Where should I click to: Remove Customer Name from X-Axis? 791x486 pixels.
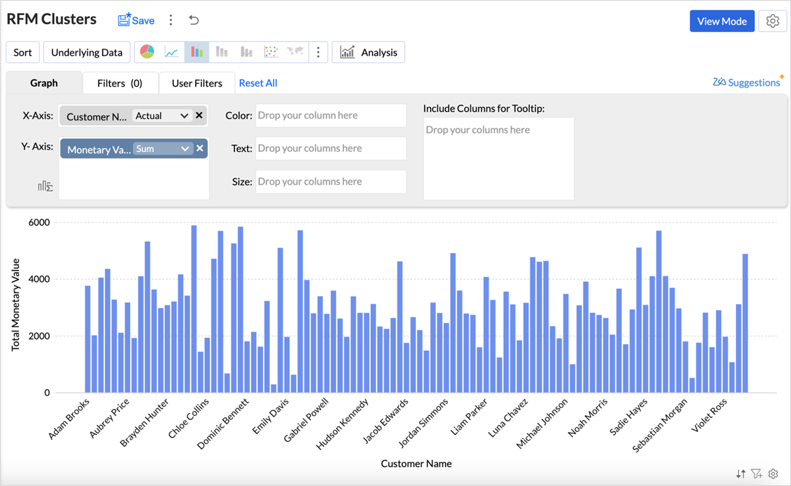[199, 115]
